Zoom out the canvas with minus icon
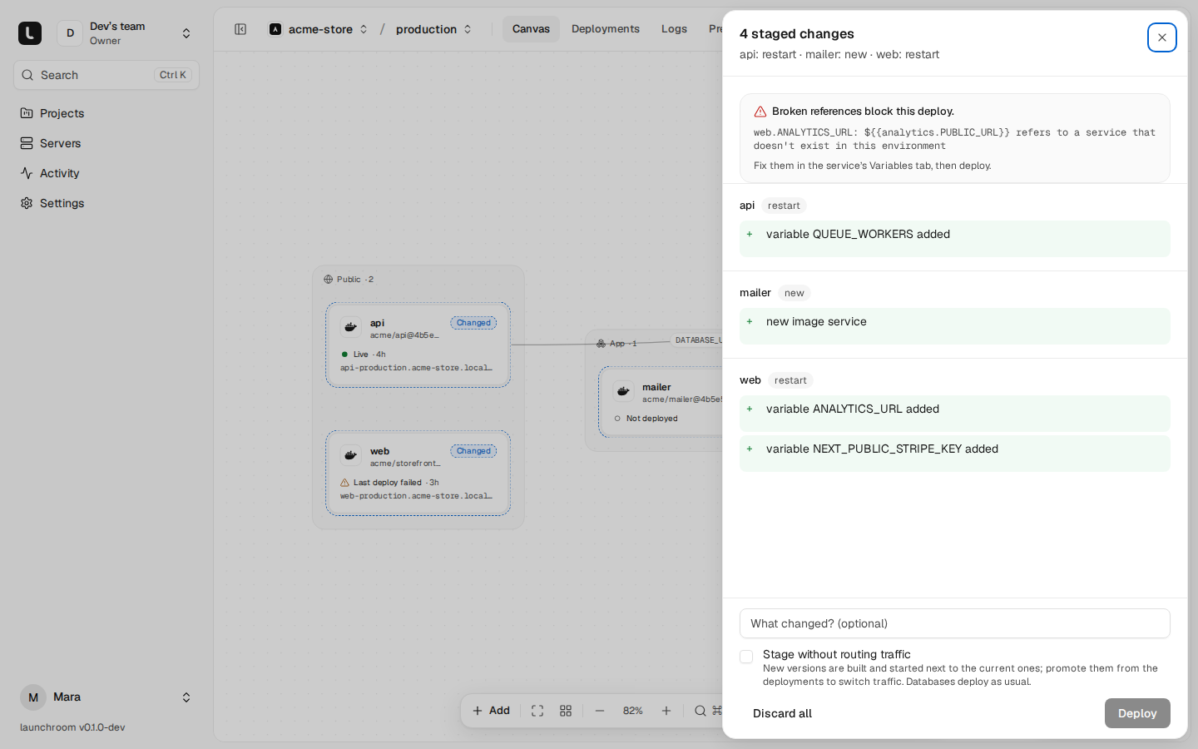This screenshot has height=749, width=1198. 600,711
